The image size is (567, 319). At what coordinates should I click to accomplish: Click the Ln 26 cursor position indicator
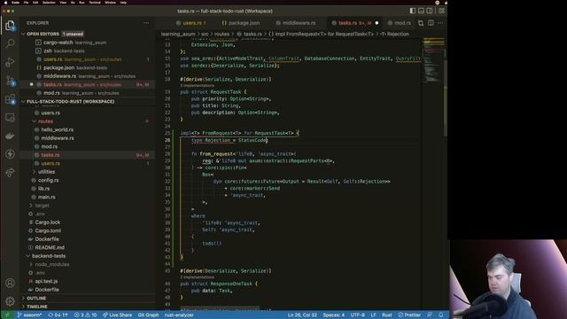tap(302, 315)
